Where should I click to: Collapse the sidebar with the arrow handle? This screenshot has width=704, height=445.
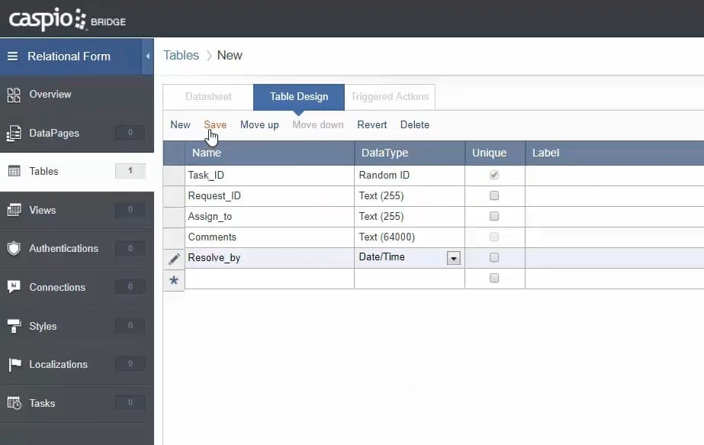[x=147, y=56]
